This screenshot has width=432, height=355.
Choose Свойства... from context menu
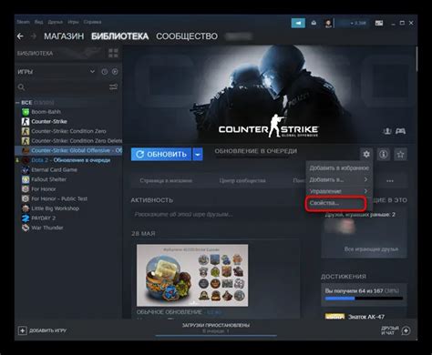336,203
